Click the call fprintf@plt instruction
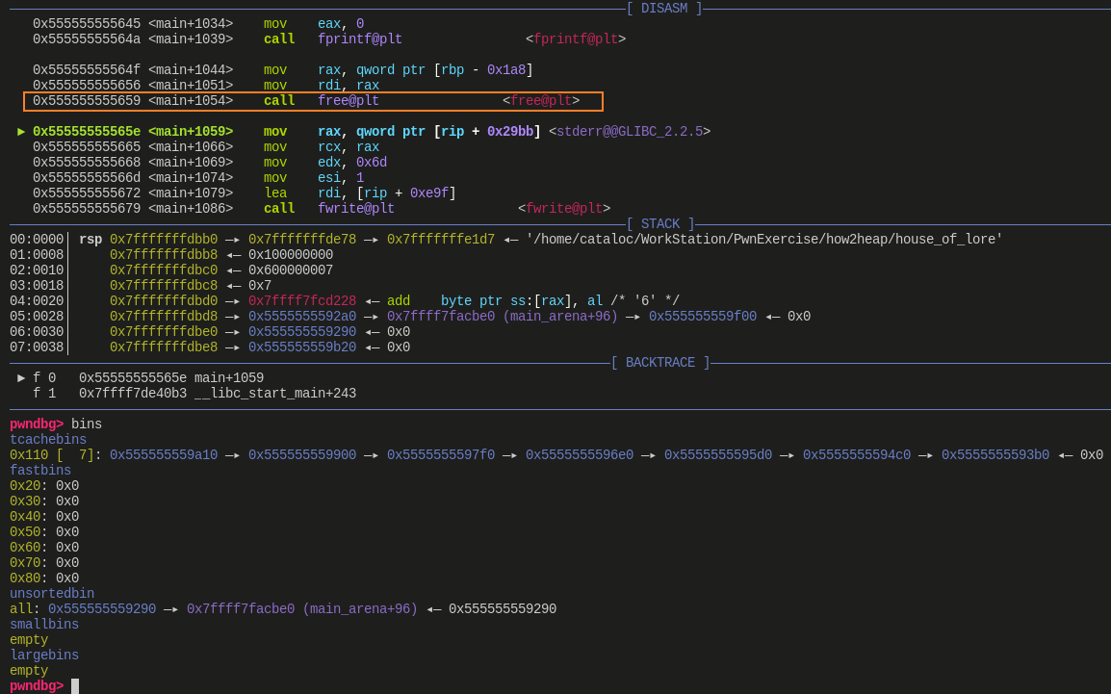1111x694 pixels. coord(332,39)
